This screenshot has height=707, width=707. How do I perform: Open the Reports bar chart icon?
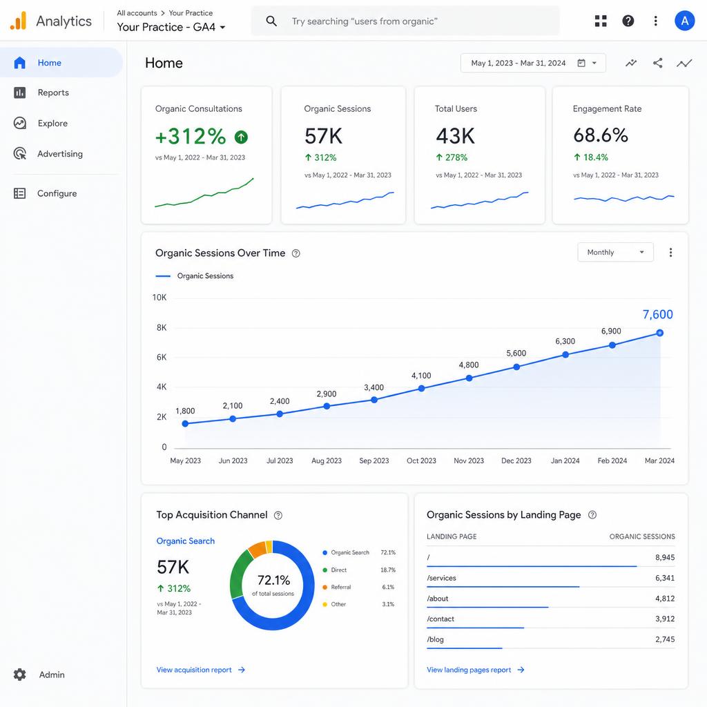pyautogui.click(x=19, y=93)
